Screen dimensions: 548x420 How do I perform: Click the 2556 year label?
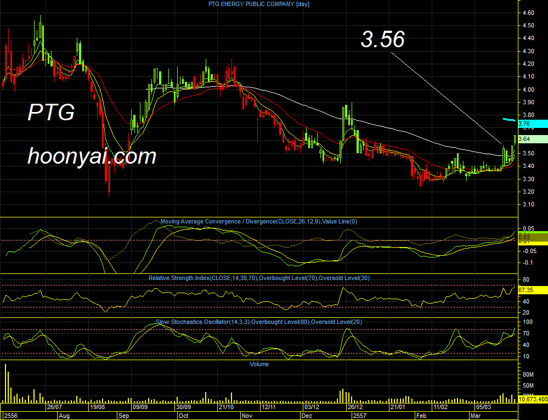pyautogui.click(x=11, y=416)
